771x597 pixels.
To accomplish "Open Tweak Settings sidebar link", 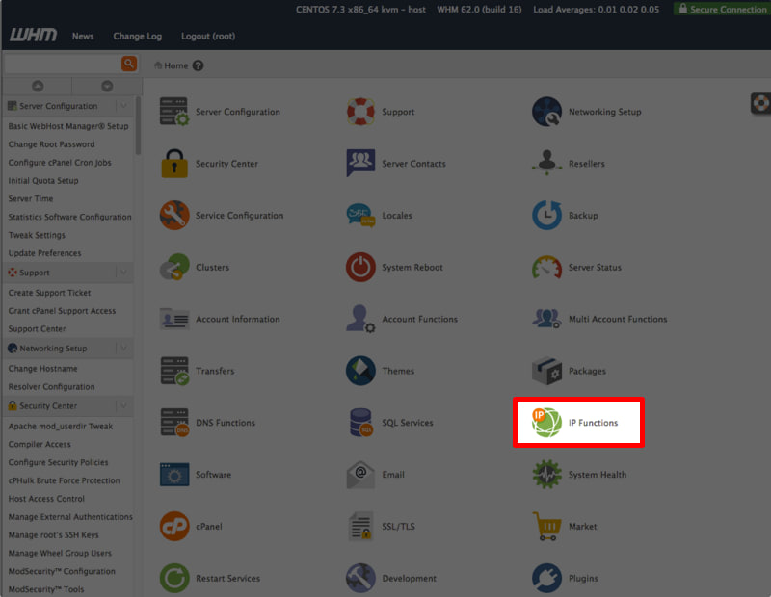I will coord(37,235).
